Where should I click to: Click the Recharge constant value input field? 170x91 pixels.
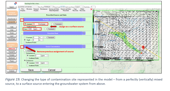[36, 24]
